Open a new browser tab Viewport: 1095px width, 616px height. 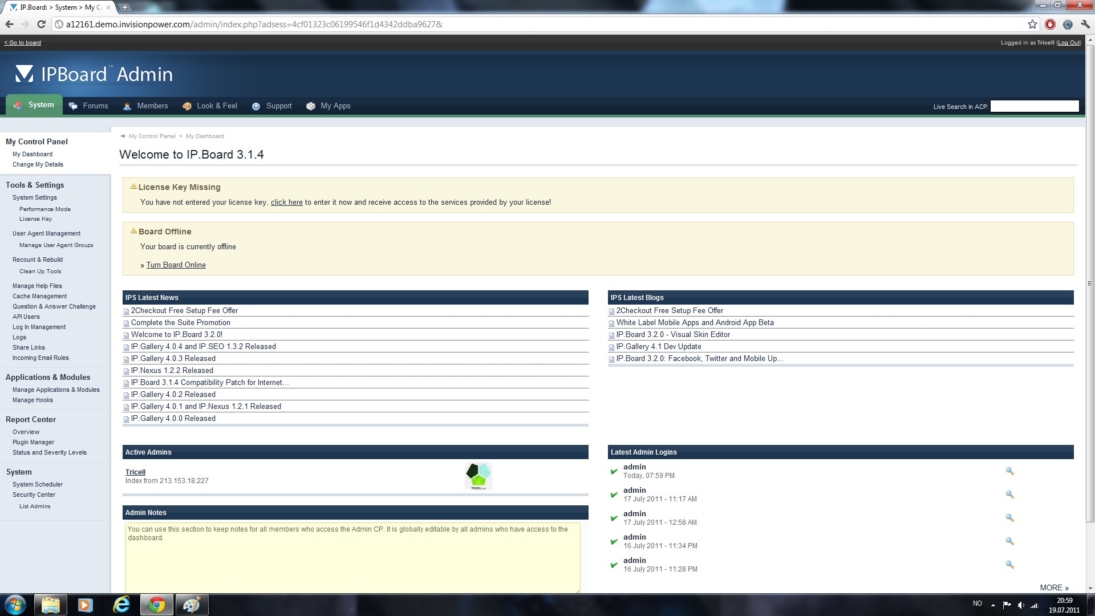click(125, 7)
